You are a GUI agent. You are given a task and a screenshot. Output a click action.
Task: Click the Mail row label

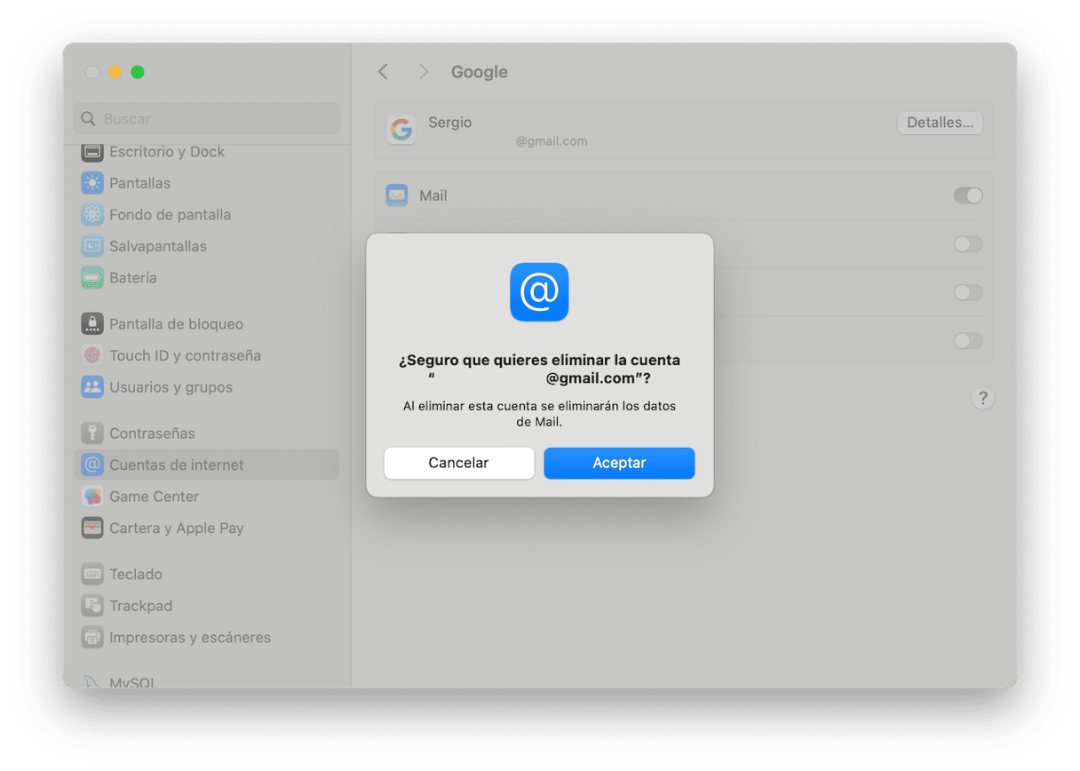[433, 195]
